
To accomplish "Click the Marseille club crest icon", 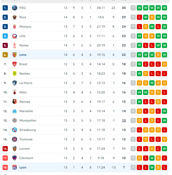I will click(x=14, y=111).
